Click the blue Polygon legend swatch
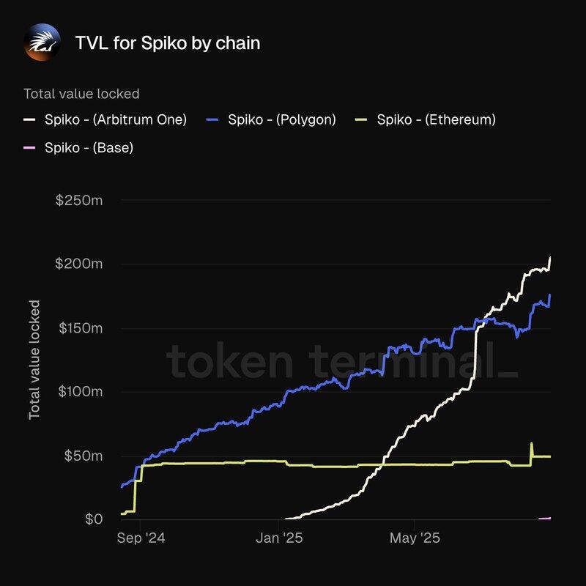 [212, 119]
